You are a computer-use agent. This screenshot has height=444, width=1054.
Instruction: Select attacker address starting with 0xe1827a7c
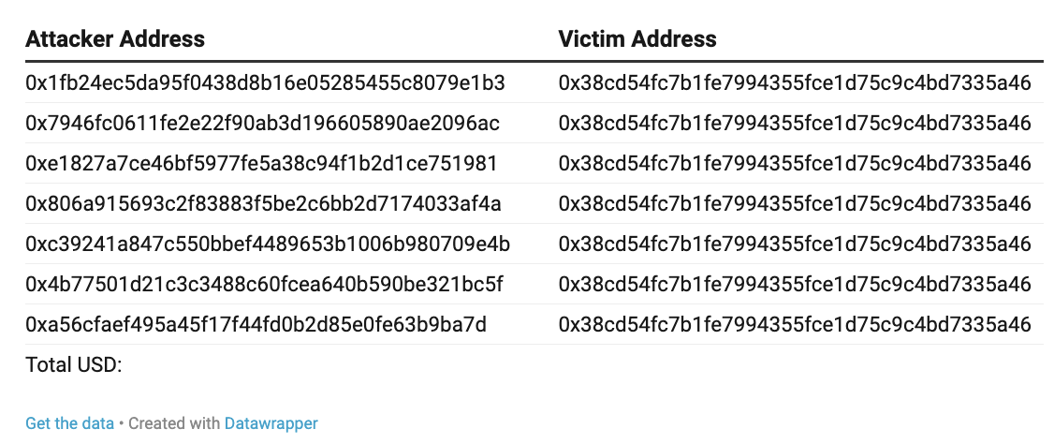pos(261,164)
